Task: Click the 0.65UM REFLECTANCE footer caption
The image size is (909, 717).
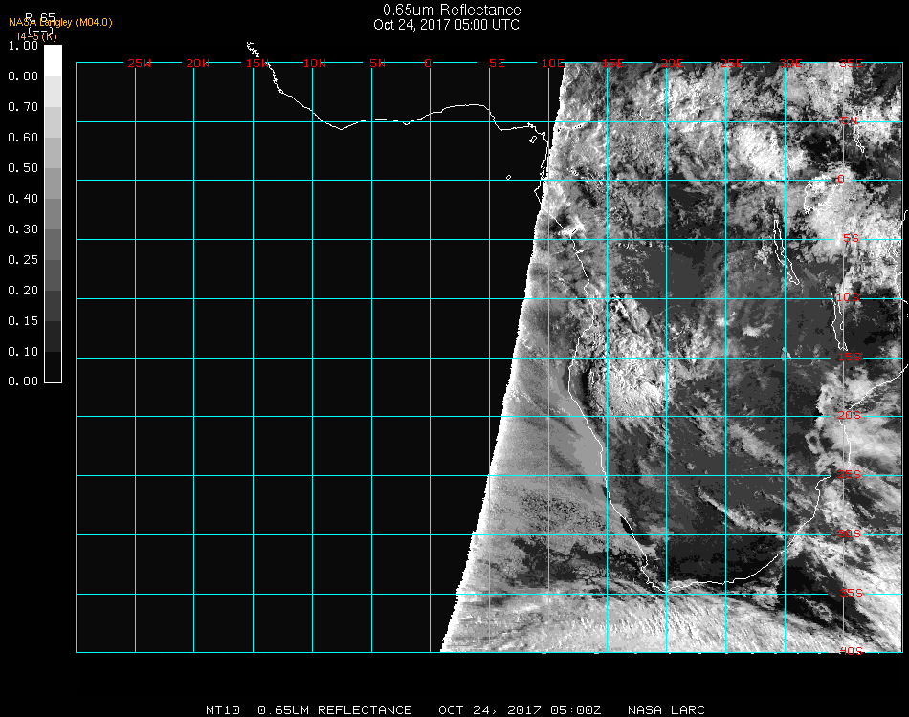Action: coord(335,710)
